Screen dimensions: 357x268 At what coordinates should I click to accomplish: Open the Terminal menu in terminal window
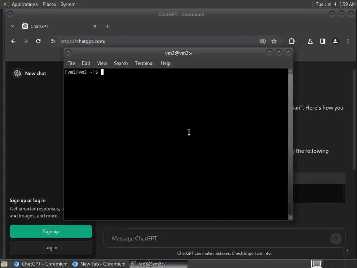[x=144, y=64]
